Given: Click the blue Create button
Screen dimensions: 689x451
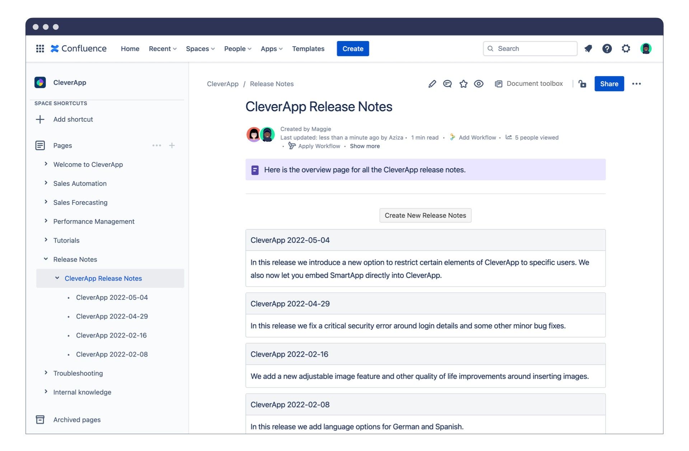Looking at the screenshot, I should (353, 48).
